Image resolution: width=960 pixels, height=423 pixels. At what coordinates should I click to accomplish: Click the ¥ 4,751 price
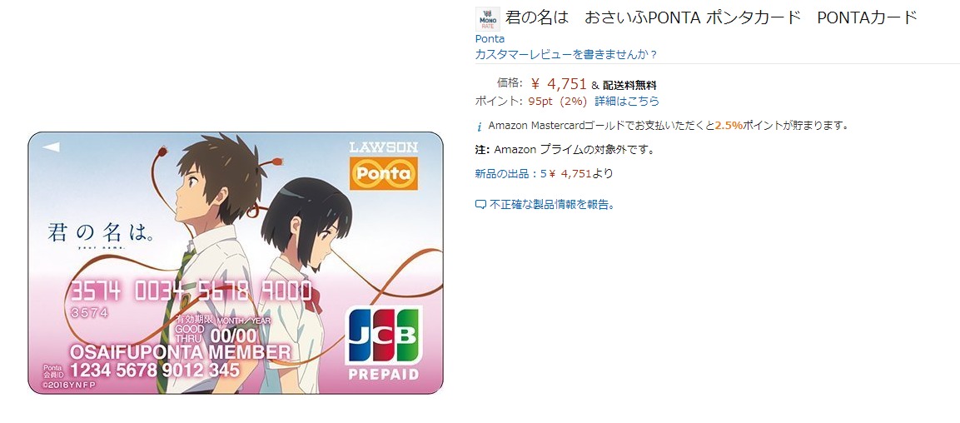click(559, 84)
